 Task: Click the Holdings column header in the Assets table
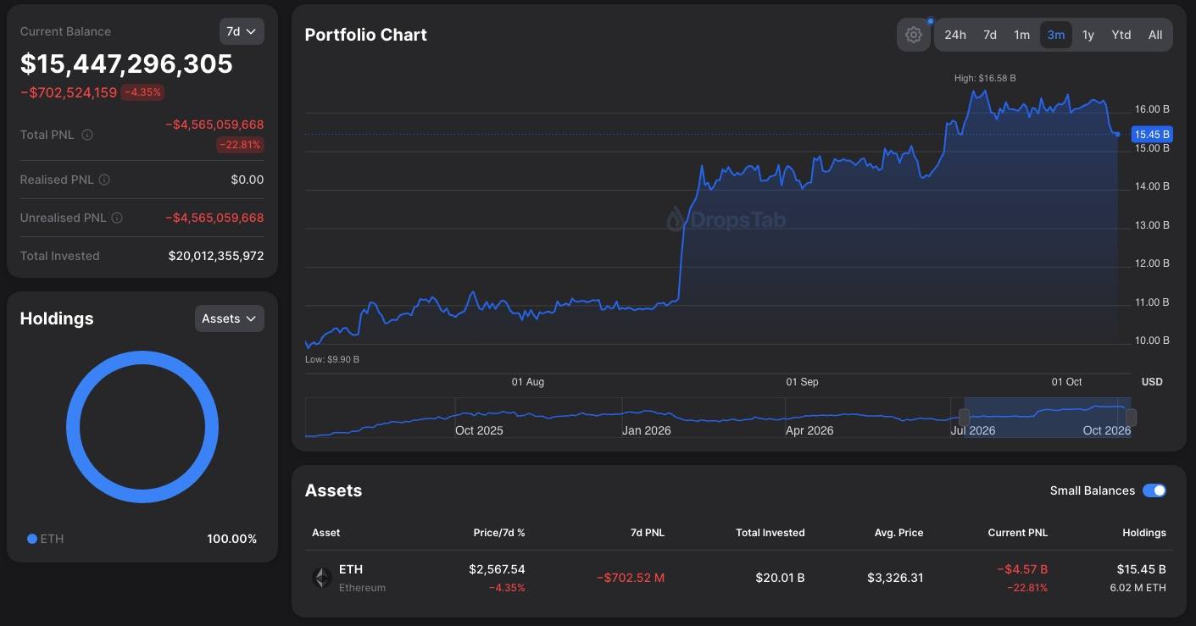1144,533
